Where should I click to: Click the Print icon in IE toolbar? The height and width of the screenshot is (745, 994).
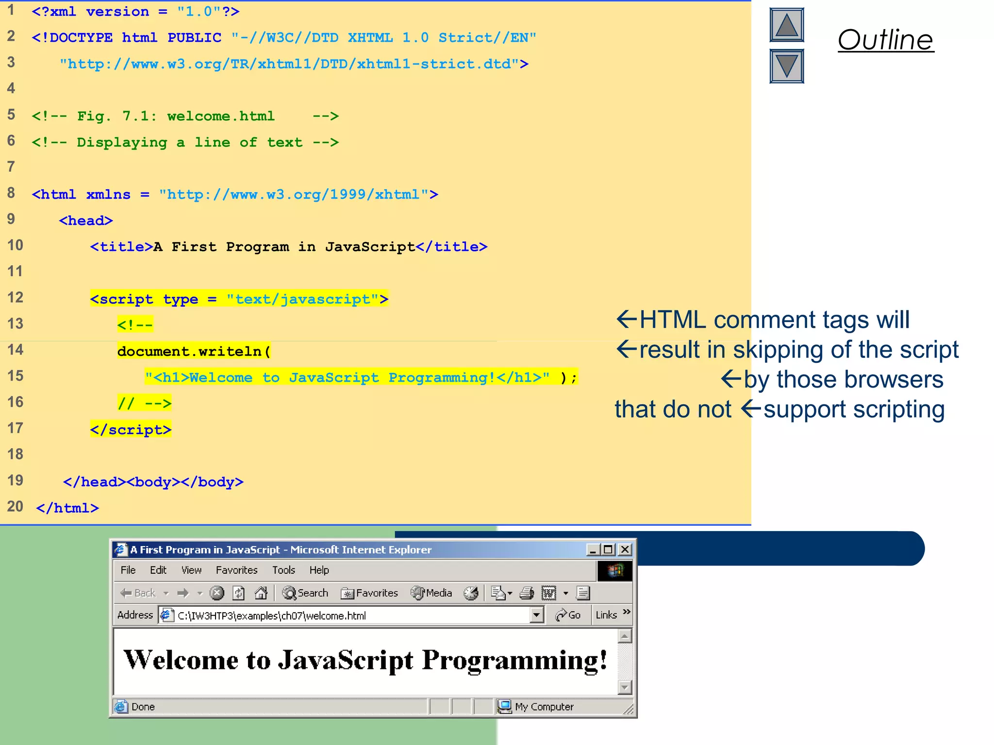pos(527,593)
